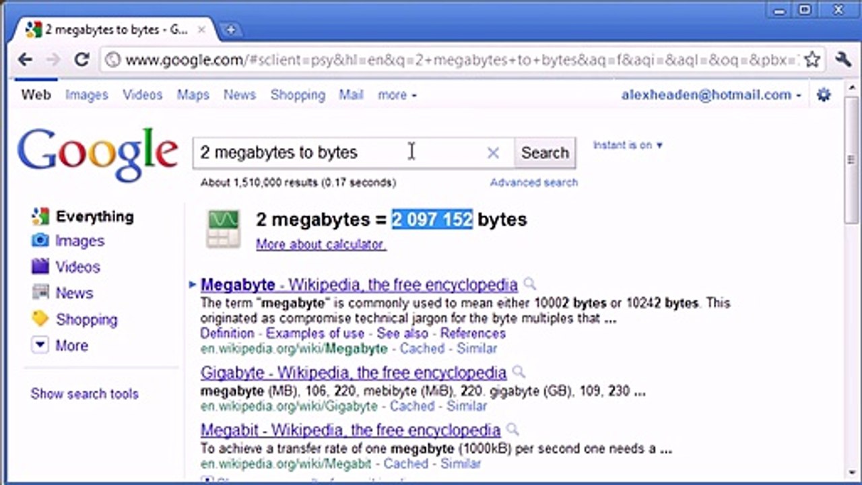Open Cached link for Gigabyte result
The height and width of the screenshot is (485, 862).
coord(412,406)
